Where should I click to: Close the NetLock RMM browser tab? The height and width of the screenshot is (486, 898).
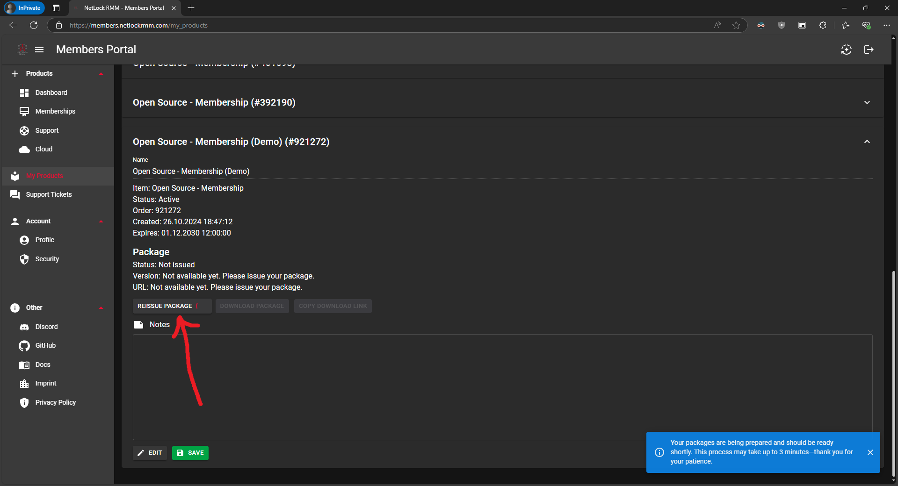[x=174, y=8]
